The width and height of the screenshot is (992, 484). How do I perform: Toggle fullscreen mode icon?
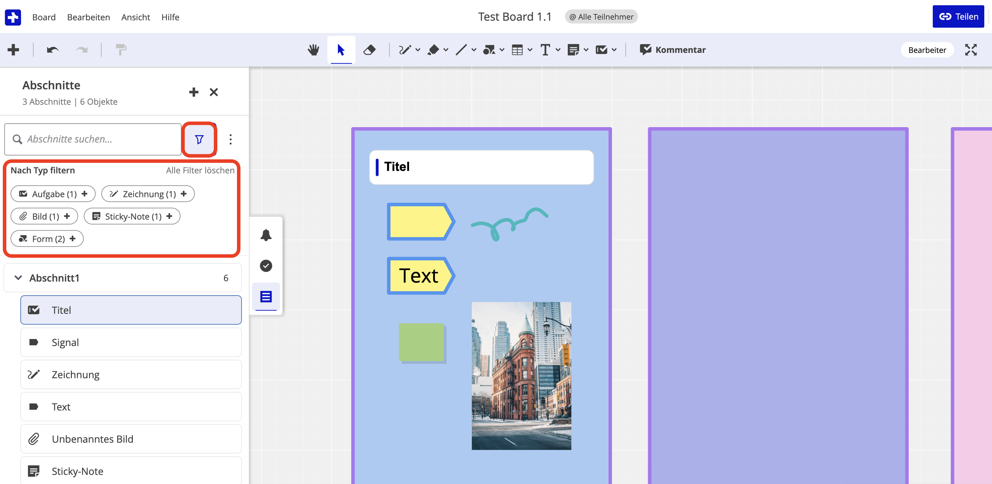[971, 50]
